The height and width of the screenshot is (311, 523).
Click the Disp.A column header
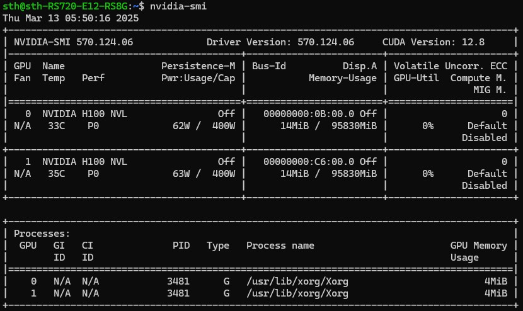pyautogui.click(x=360, y=66)
